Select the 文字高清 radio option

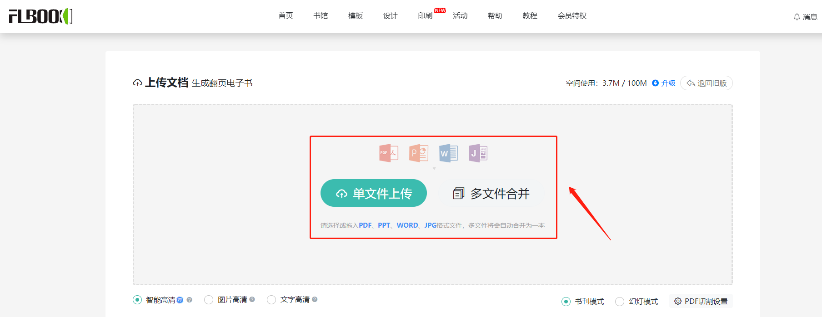click(271, 300)
